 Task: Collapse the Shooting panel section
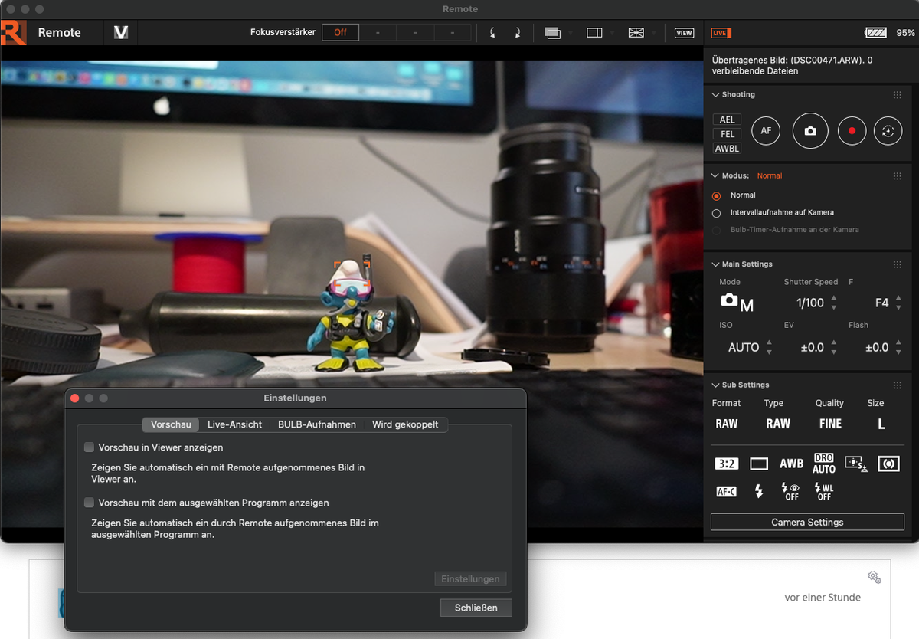pos(716,95)
